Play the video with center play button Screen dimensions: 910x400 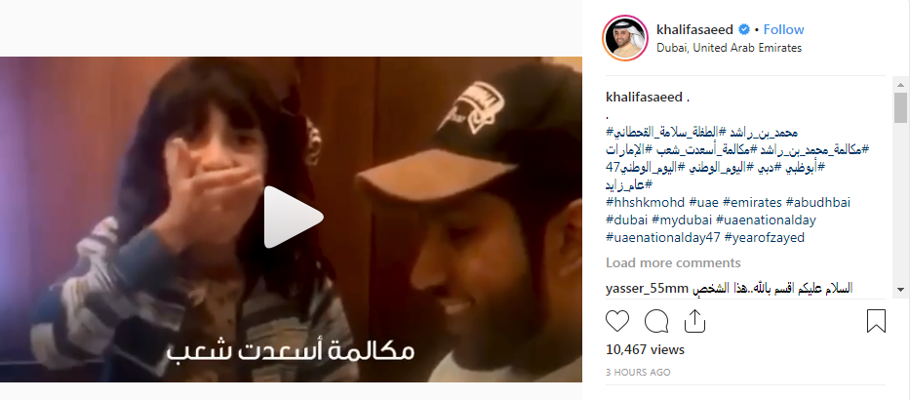[293, 218]
